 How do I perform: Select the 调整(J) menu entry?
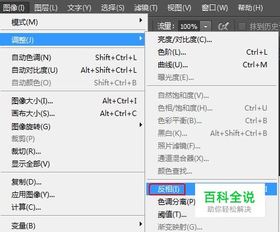coord(72,40)
